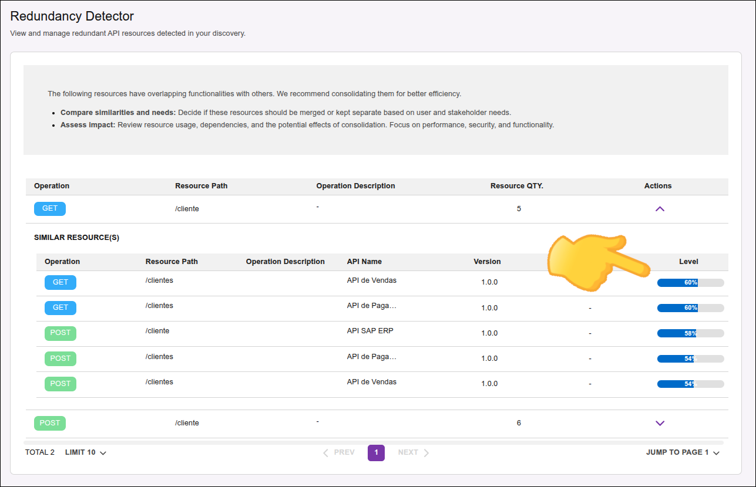The height and width of the screenshot is (487, 756).
Task: Click the PREV pagination control
Action: [338, 452]
